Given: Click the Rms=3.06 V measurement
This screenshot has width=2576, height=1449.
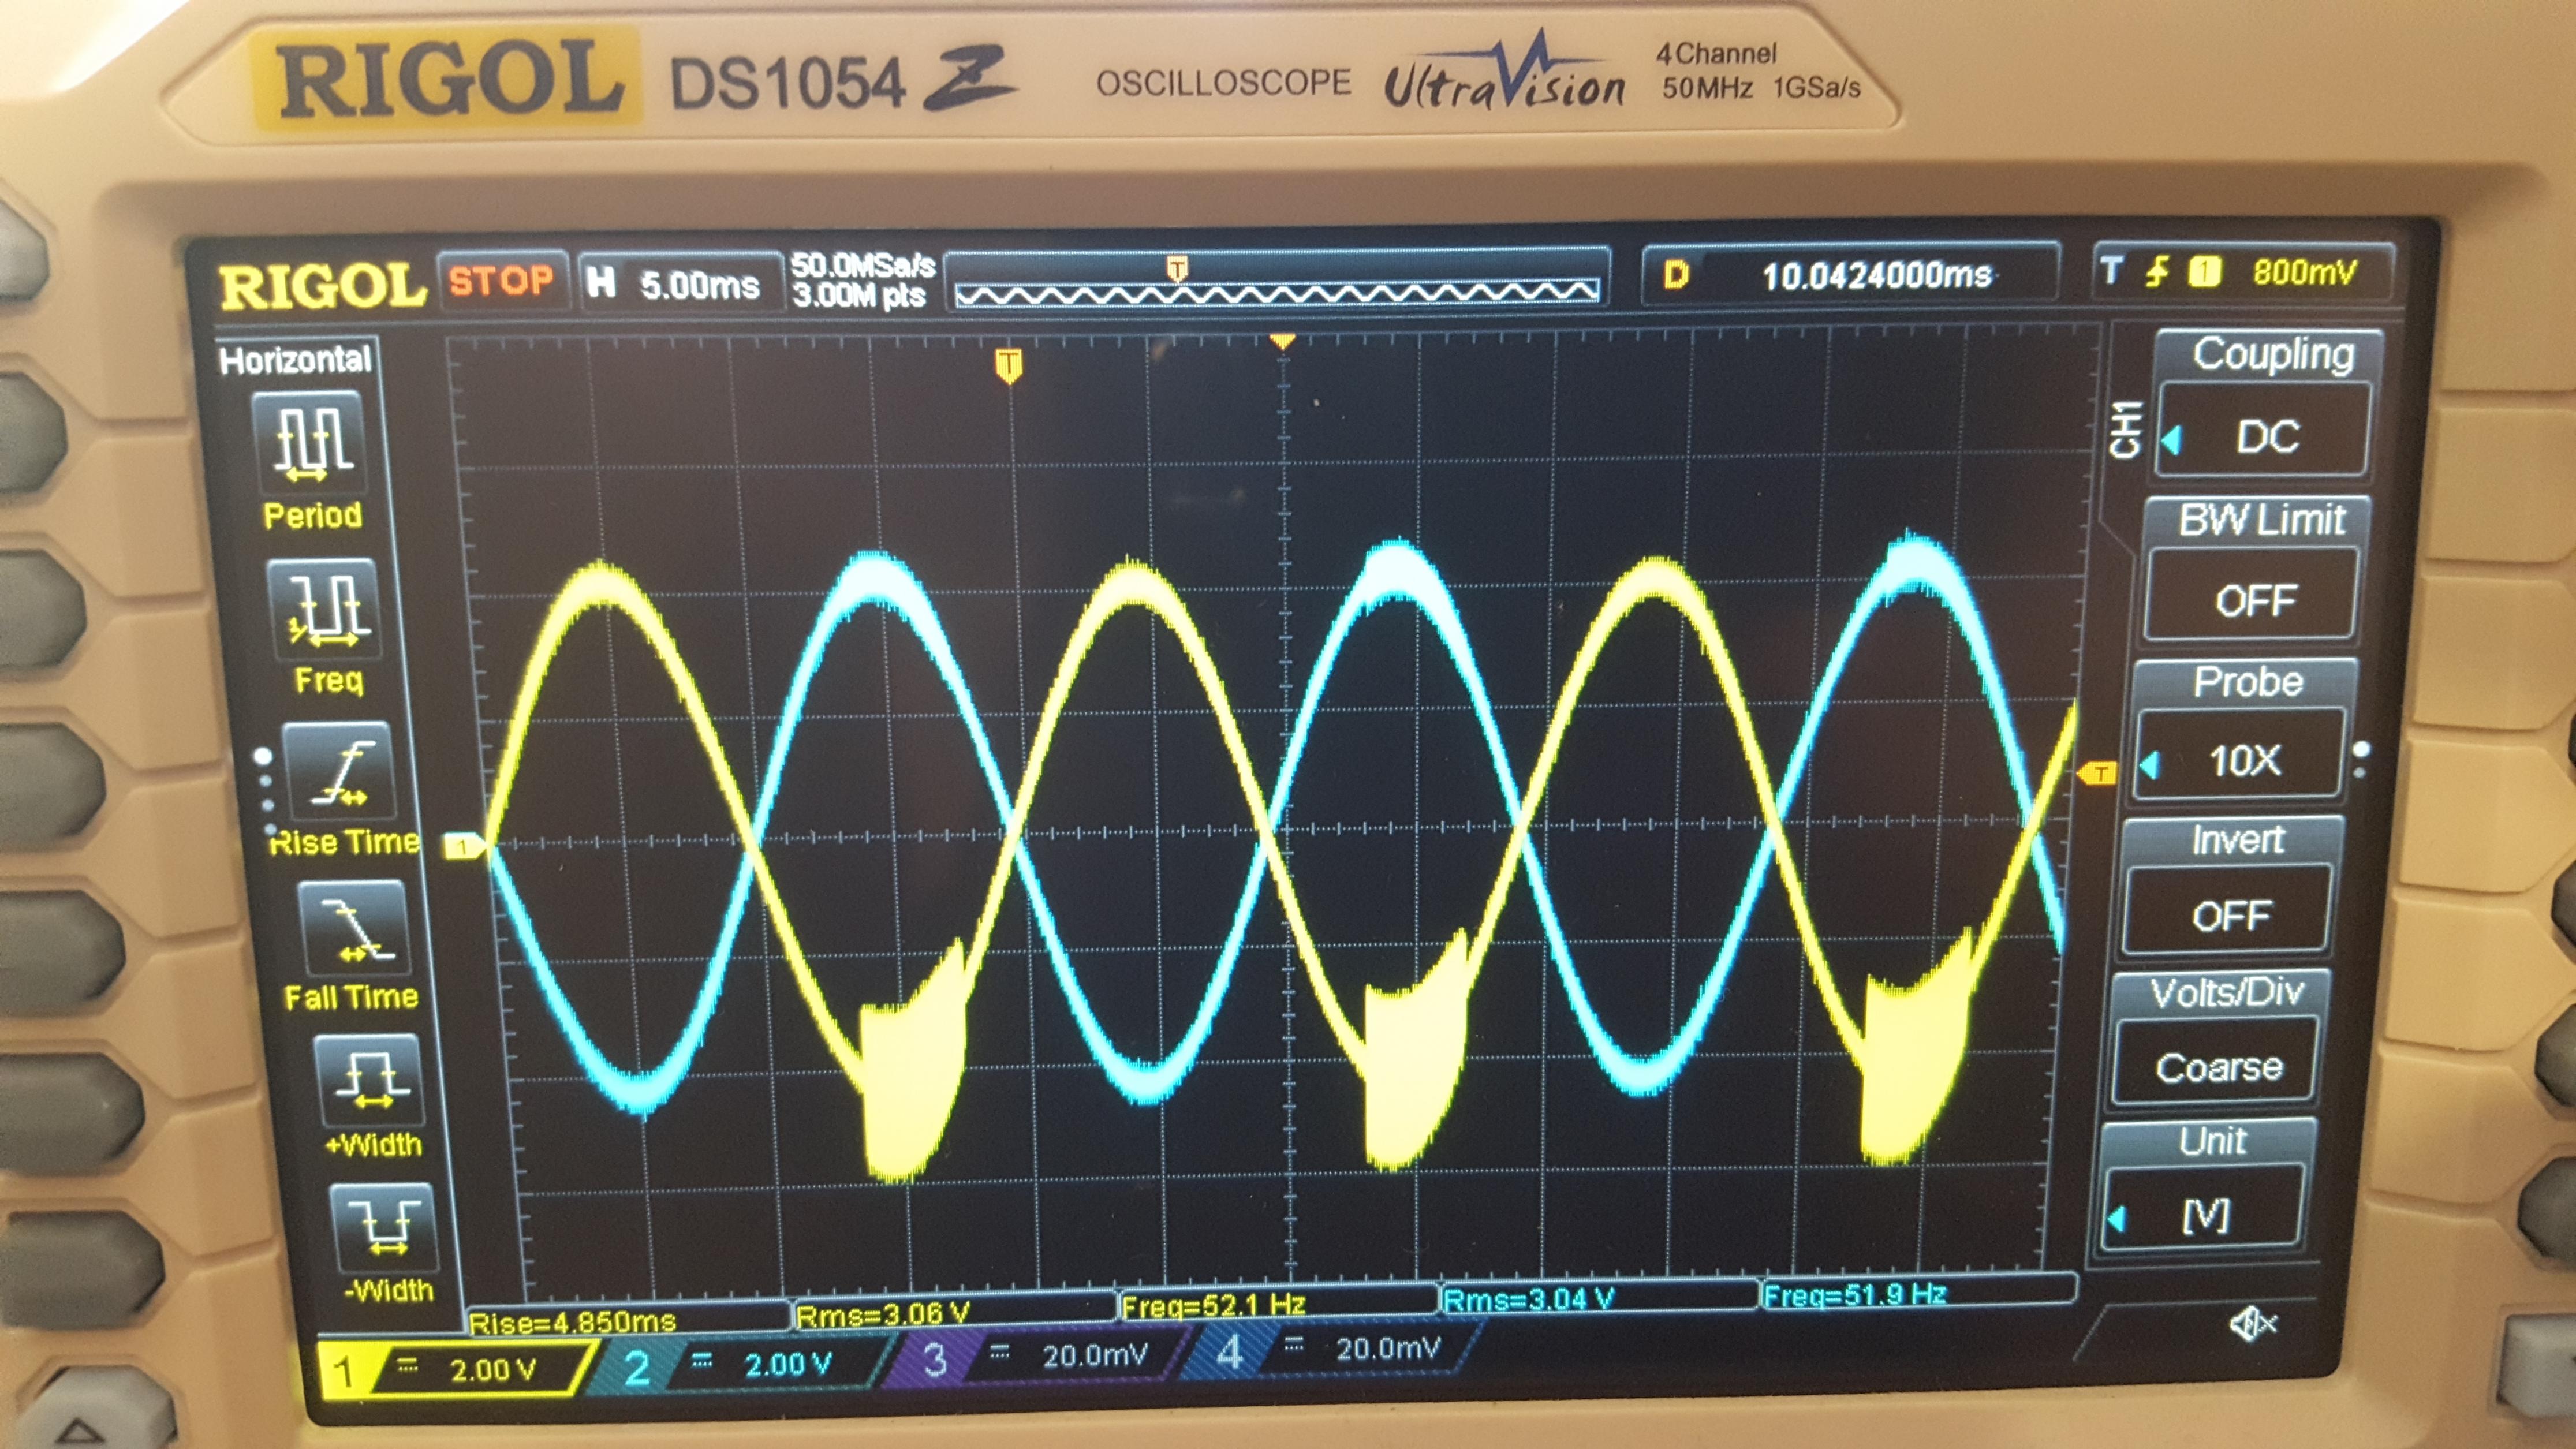Looking at the screenshot, I should (882, 1314).
